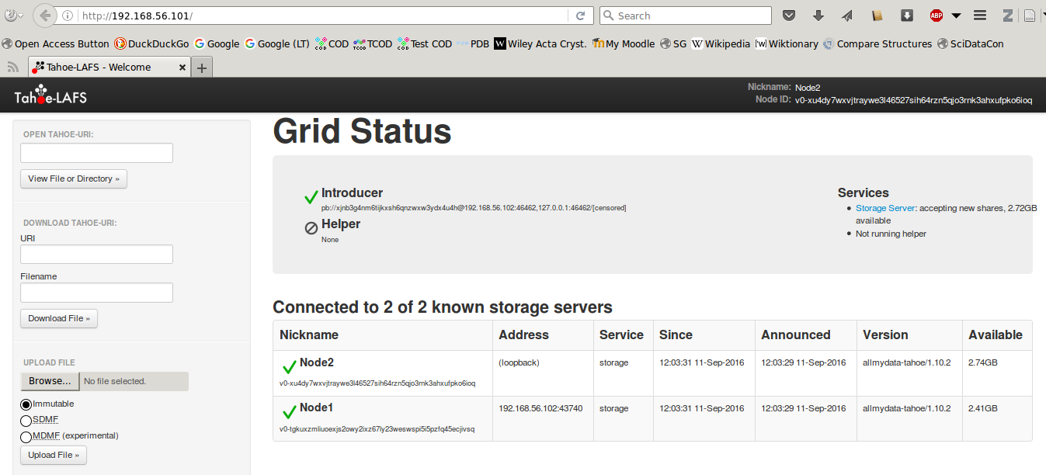Screen dimensions: 1046x475
Task: Click the Zotero Z toolbar icon
Action: 1008,16
